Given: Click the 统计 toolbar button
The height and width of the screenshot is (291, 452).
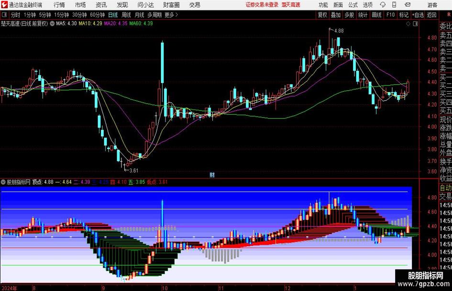Looking at the screenshot, I should [x=363, y=15].
